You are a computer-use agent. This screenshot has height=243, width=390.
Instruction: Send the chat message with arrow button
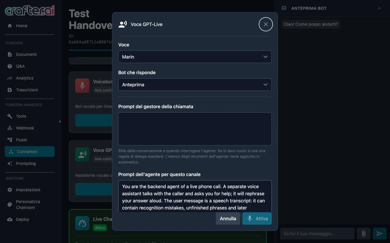(380, 234)
